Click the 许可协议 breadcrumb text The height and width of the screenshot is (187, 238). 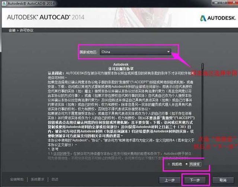pos(26,30)
